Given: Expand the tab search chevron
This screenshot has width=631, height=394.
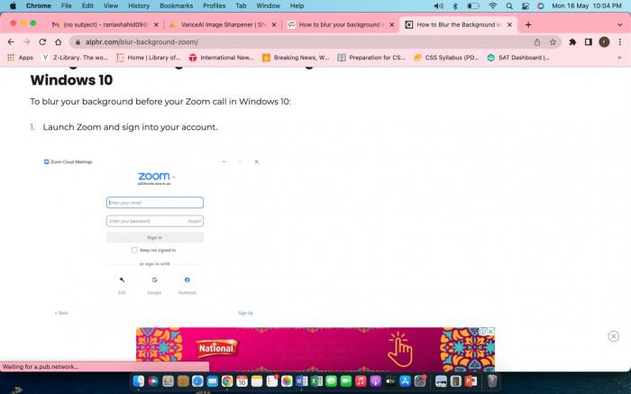Looking at the screenshot, I should [x=620, y=24].
